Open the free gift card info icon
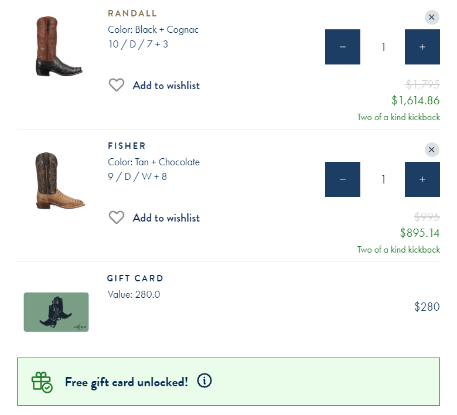457x415 pixels. pyautogui.click(x=204, y=381)
